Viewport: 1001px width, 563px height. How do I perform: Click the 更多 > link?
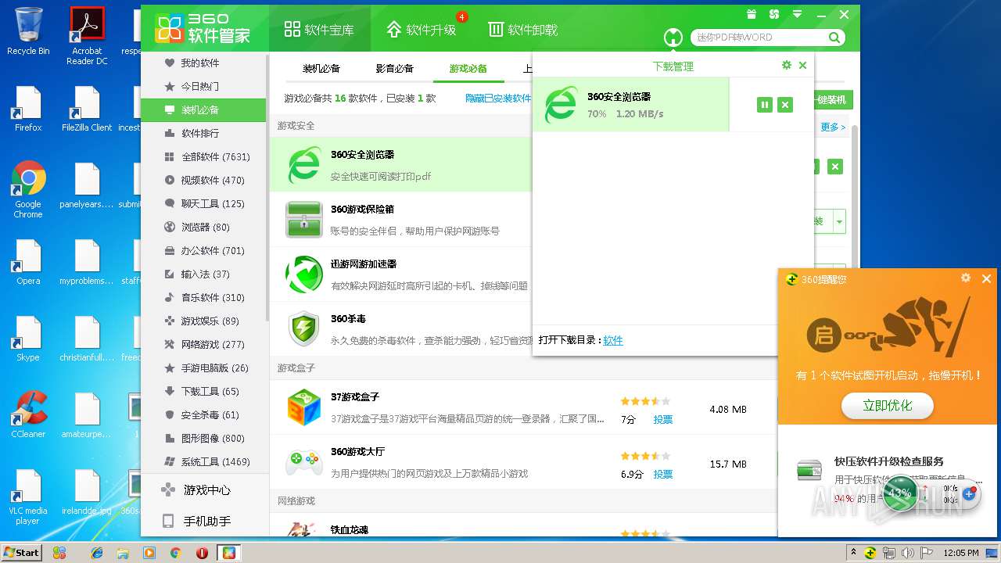click(x=833, y=127)
